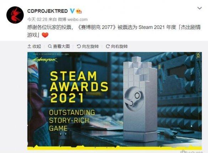Click the silver Steam trophy in picture
Viewport: 208px width, 153px height.
(x=140, y=99)
